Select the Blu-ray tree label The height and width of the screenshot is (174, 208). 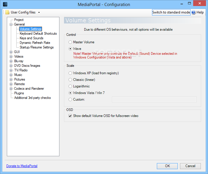(19, 61)
